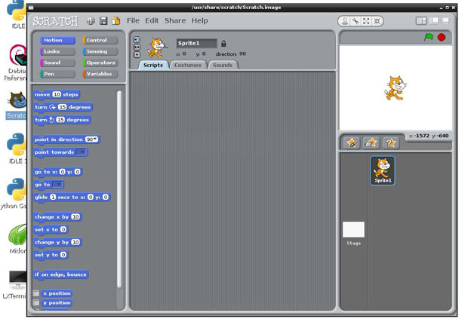Open the Help menu
468x331 pixels.
tap(200, 20)
